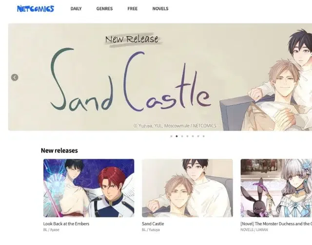Select the fourth carousel dot

187,136
